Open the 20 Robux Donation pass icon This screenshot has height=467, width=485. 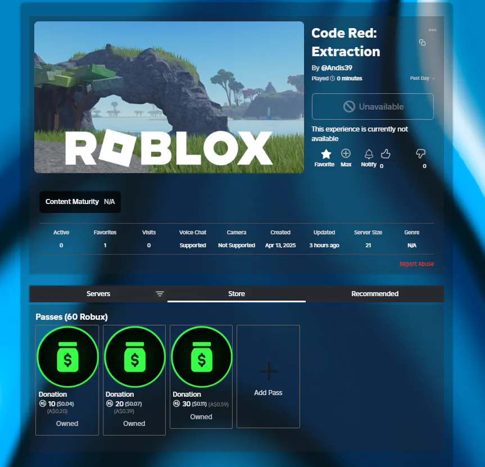(x=134, y=357)
